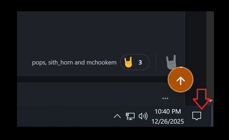Click the reaction count number 3
The height and width of the screenshot is (140, 229).
click(140, 62)
